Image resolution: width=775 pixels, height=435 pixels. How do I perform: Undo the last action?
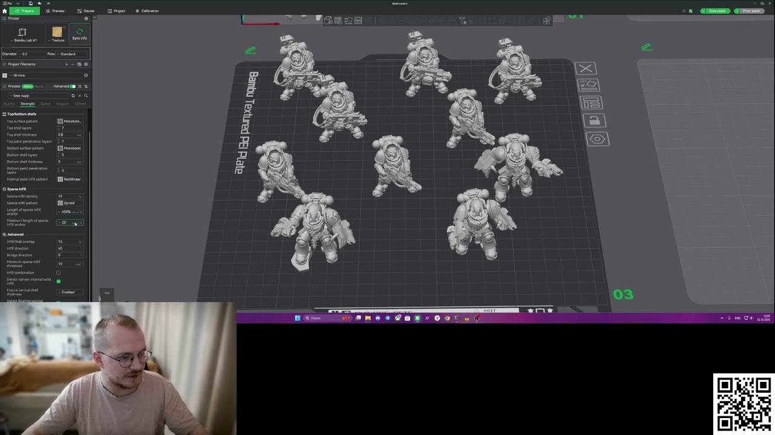(39, 3)
